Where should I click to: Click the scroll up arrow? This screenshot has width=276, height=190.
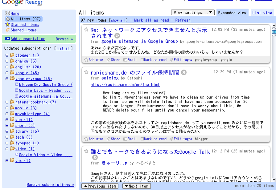pos(274,25)
